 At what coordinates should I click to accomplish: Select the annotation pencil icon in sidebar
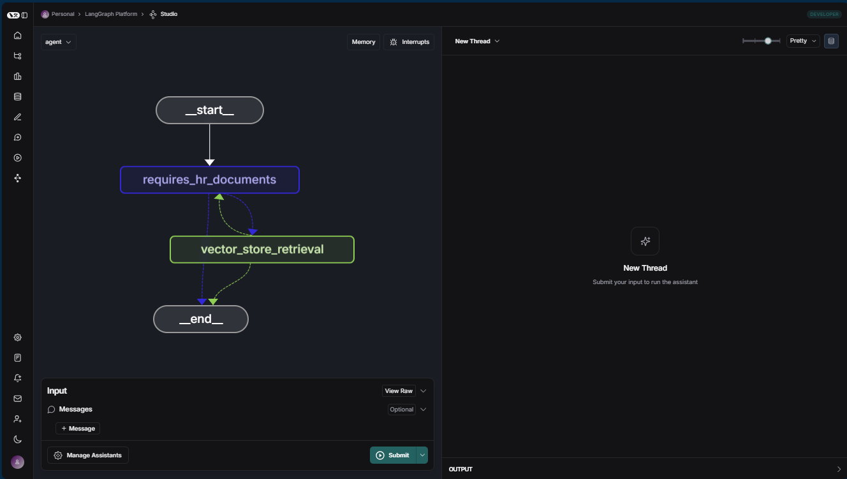click(17, 117)
